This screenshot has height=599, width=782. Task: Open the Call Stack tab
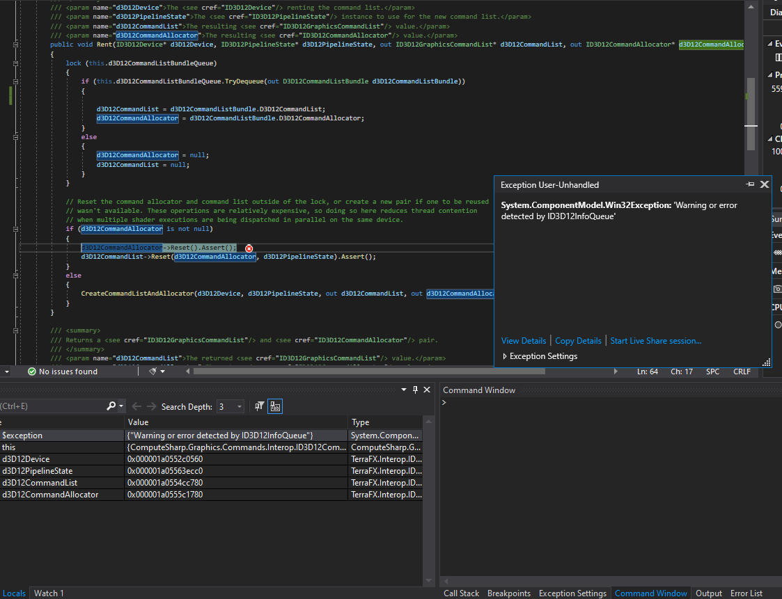pos(461,593)
